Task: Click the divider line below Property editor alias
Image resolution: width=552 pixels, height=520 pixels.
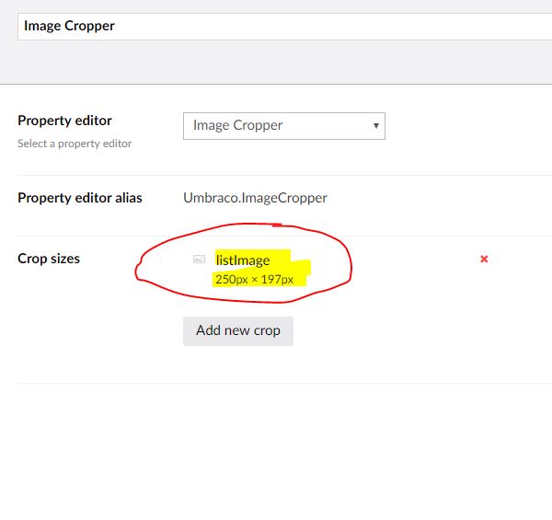Action: 276,236
